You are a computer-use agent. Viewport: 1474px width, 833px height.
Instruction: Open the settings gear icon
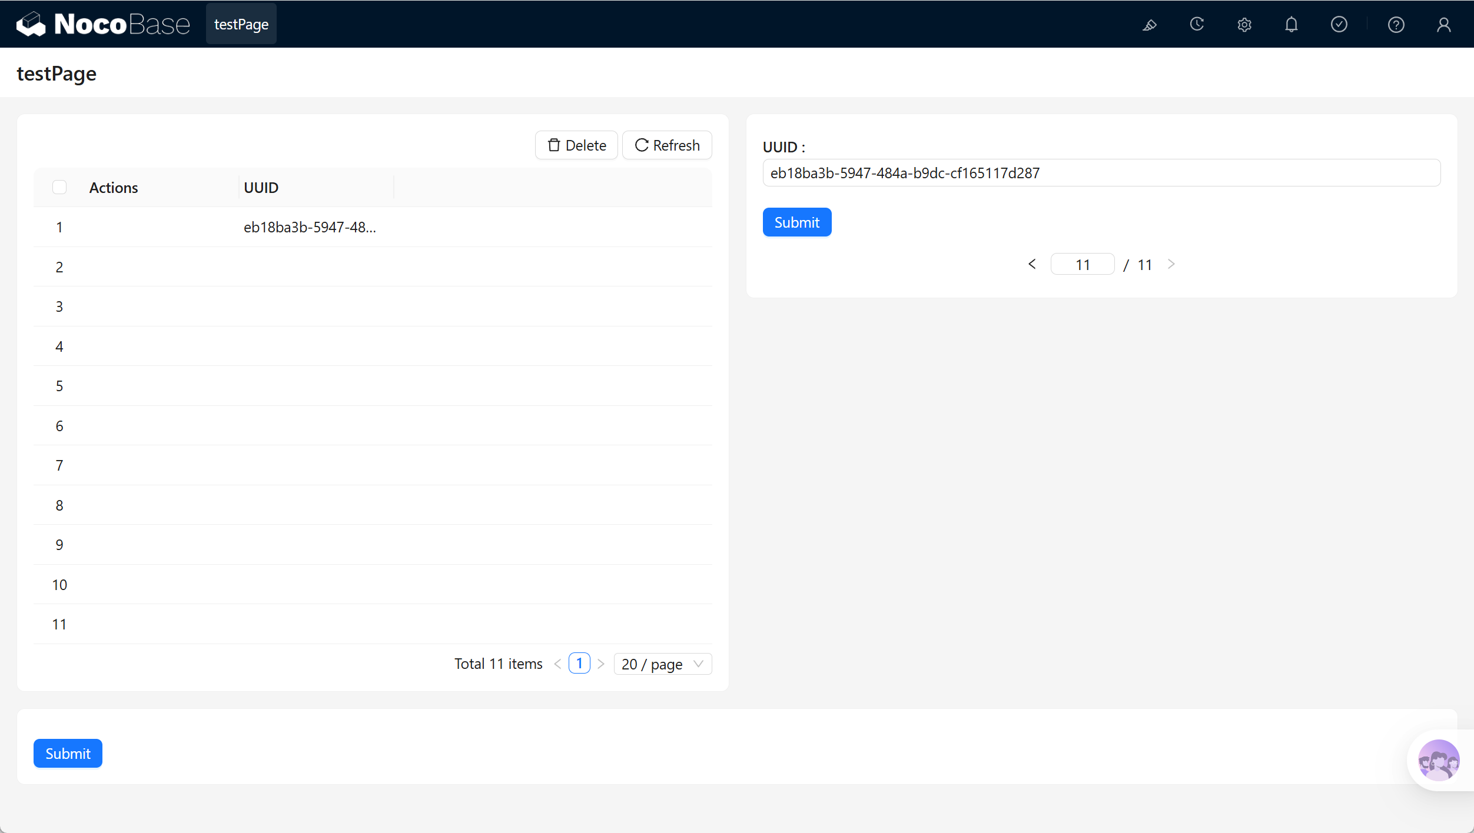point(1244,25)
